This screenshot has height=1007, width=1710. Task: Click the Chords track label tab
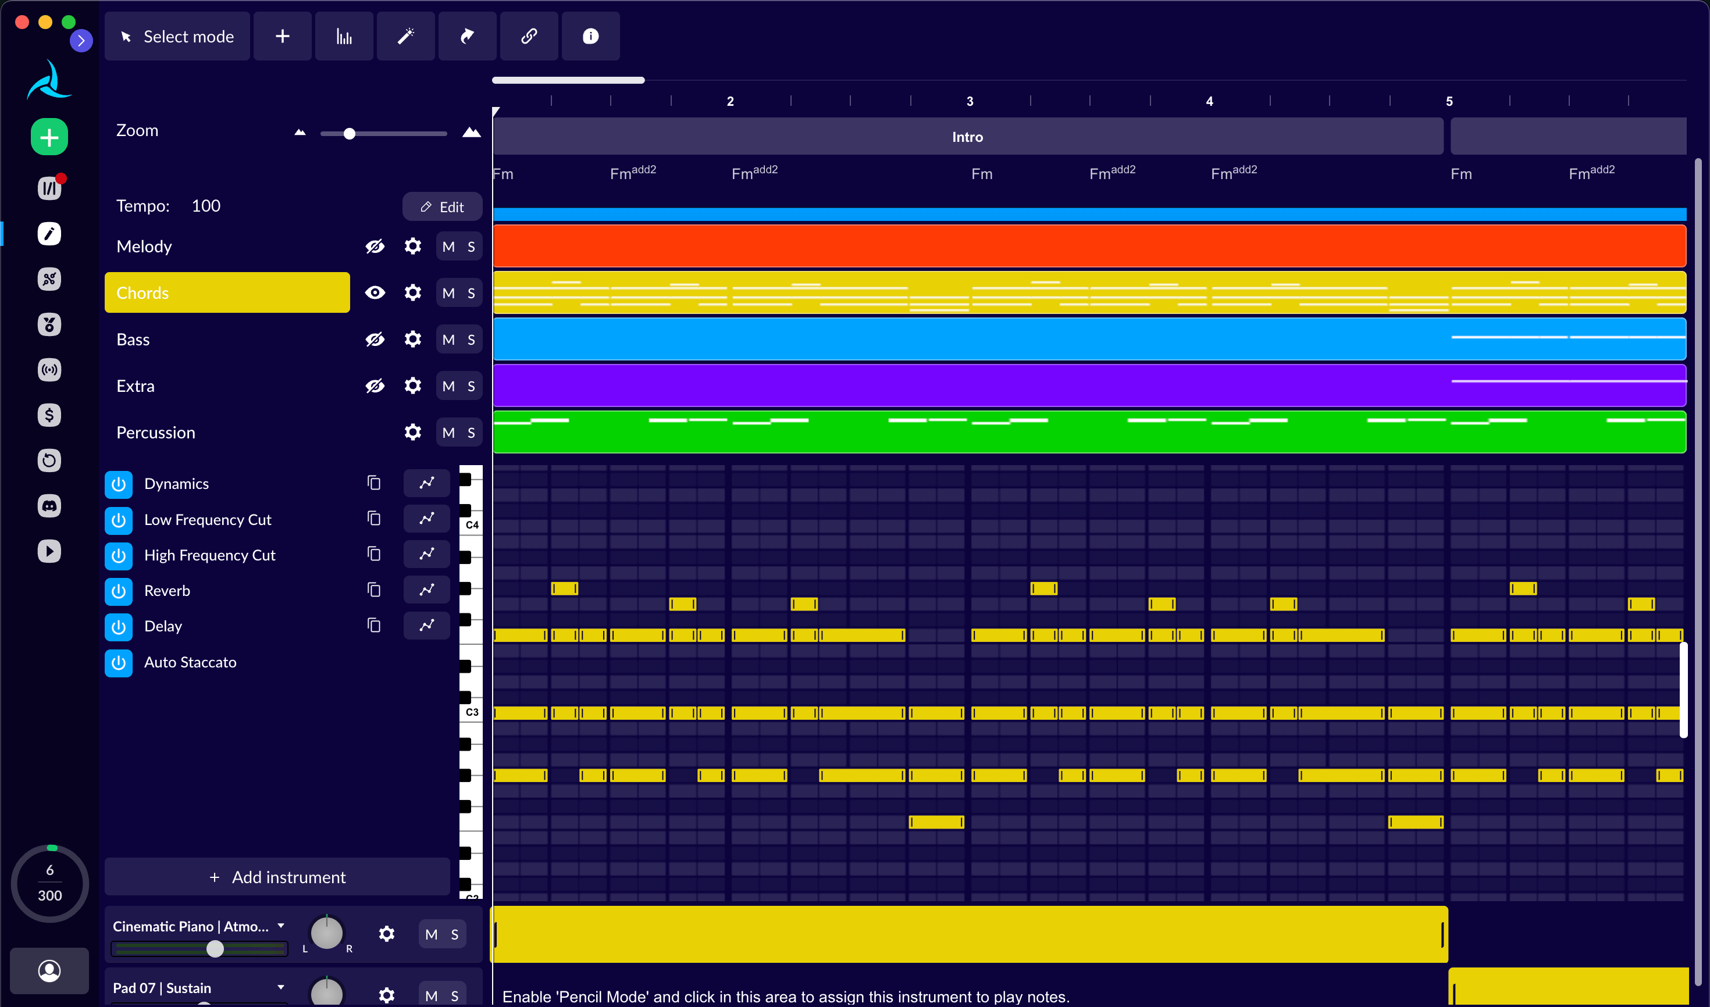pos(227,292)
